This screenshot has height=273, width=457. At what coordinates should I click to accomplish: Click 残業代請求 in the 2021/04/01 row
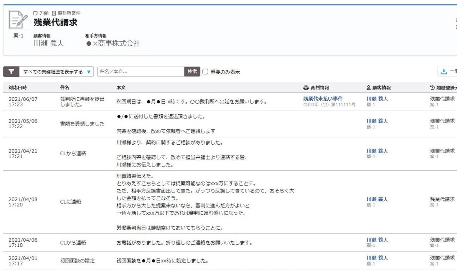(442, 258)
